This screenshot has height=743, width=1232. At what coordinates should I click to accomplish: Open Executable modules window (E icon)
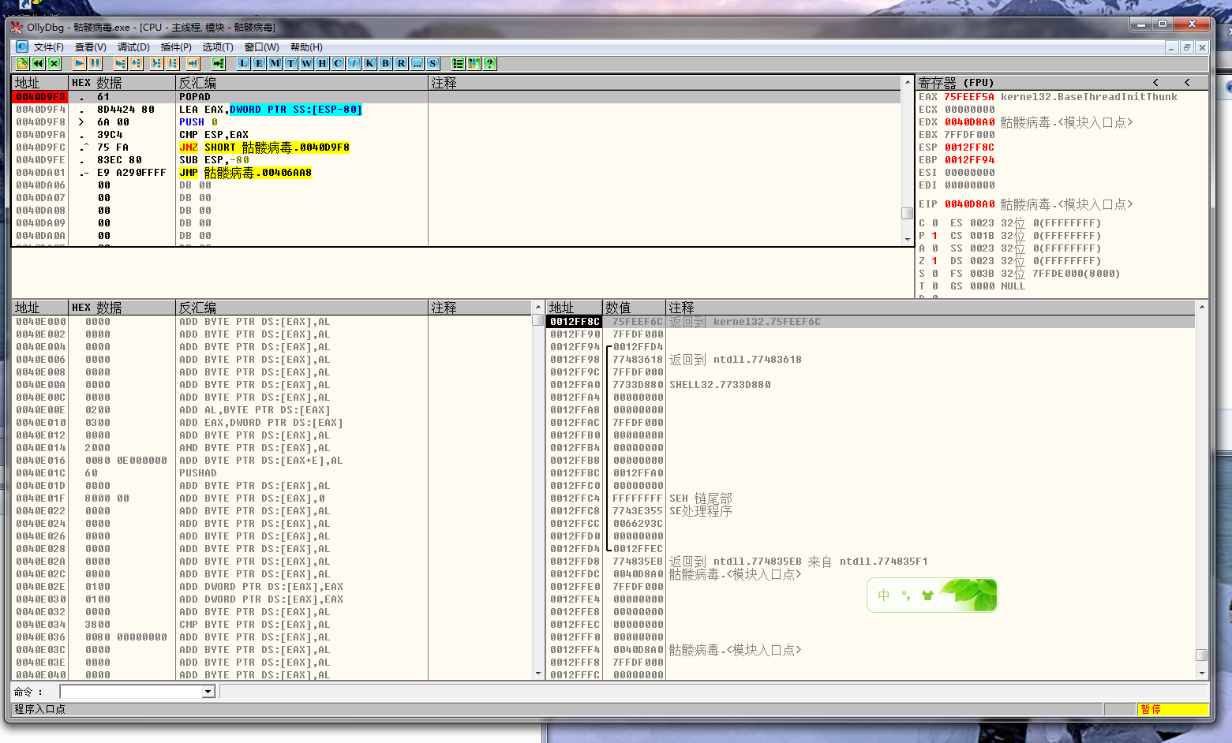pyautogui.click(x=259, y=63)
